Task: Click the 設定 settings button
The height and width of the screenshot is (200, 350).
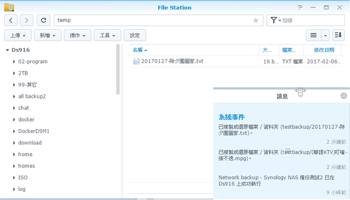Action: point(135,35)
